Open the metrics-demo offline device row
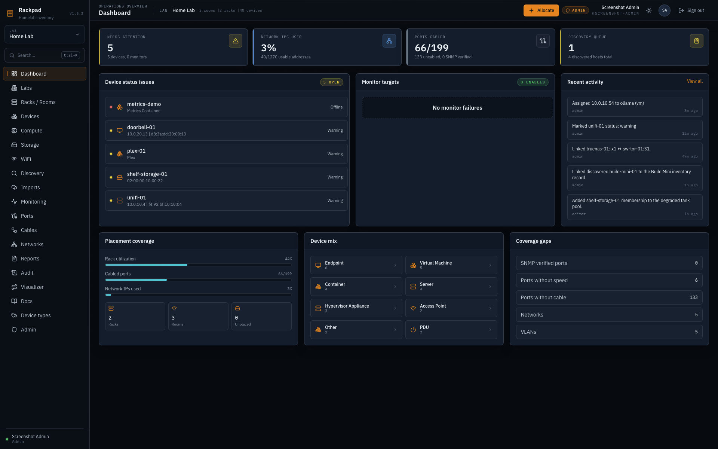Viewport: 718px width, 449px height. tap(226, 107)
